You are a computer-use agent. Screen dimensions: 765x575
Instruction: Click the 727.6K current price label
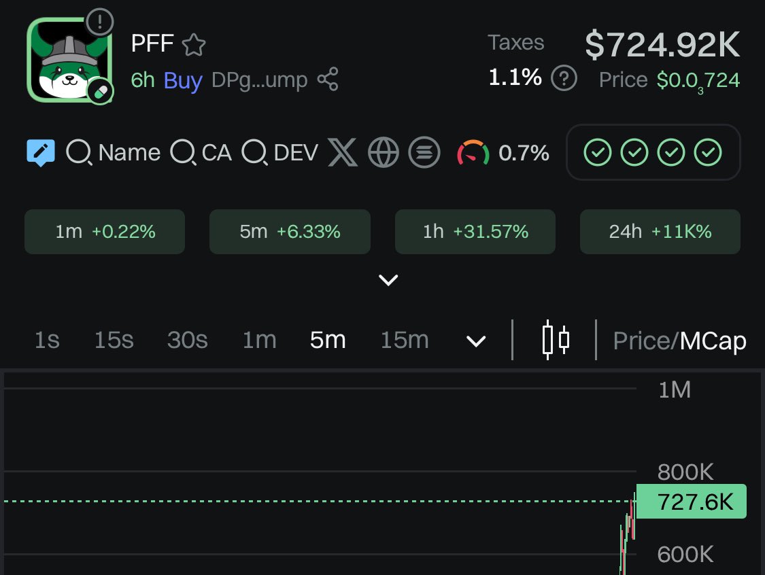point(692,502)
